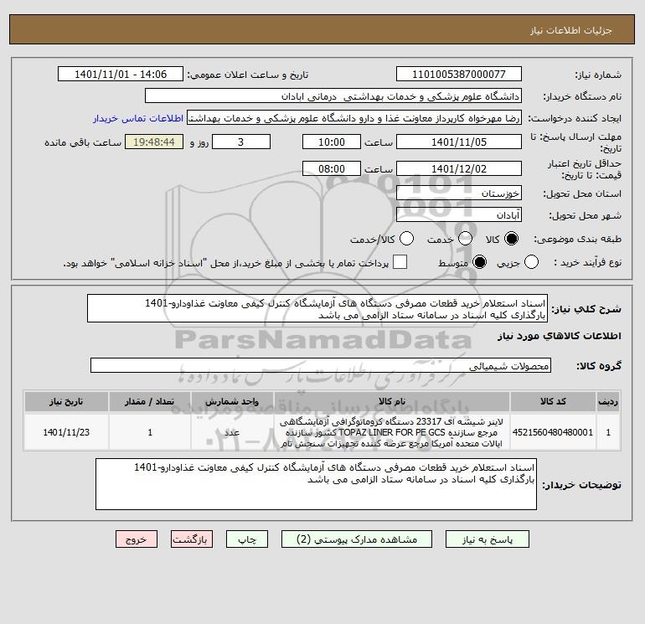Click the remaining days field showing 3

[x=241, y=142]
